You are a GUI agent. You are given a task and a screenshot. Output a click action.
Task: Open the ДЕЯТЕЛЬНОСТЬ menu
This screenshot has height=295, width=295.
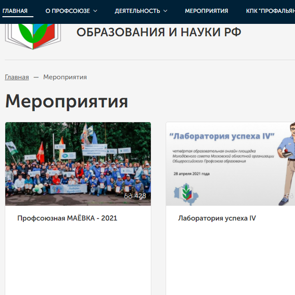coord(137,11)
